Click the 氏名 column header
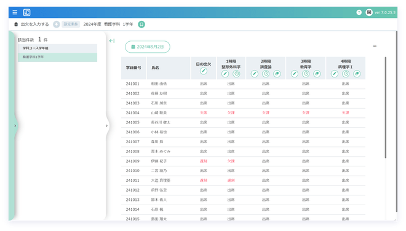The height and width of the screenshot is (231, 406). (169, 68)
